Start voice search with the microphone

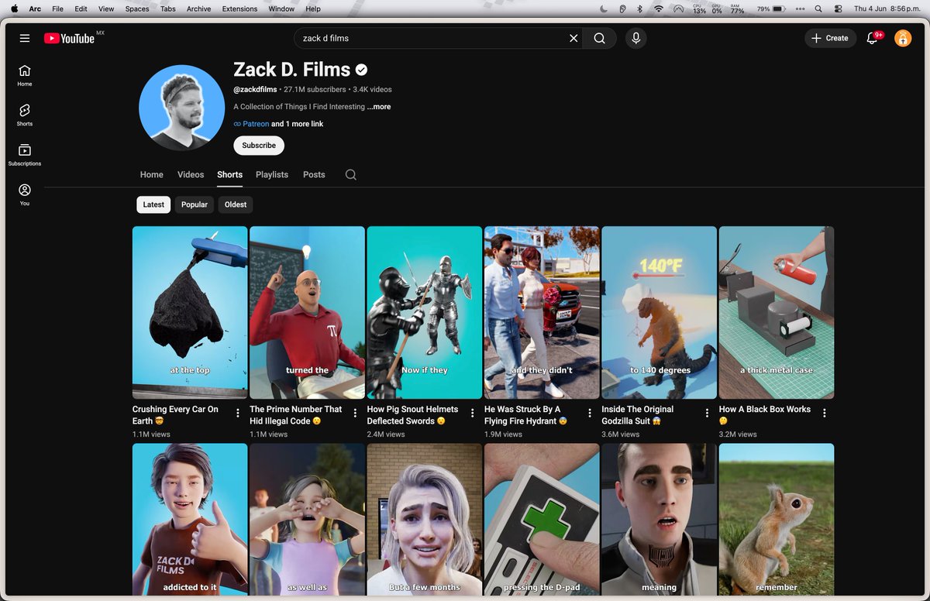[x=636, y=38]
